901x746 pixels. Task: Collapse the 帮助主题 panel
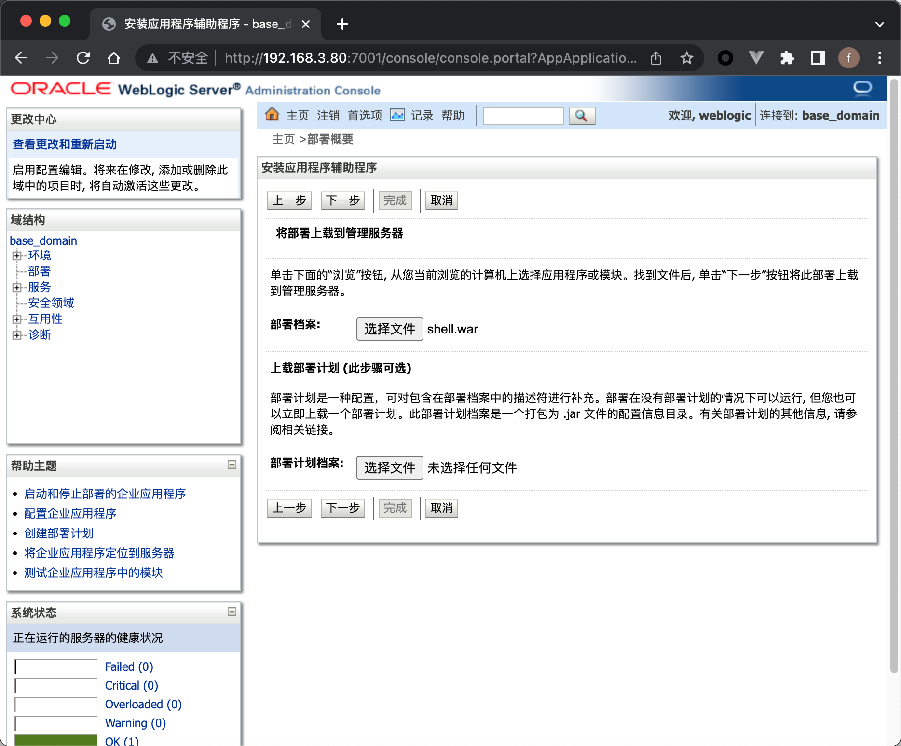tap(232, 465)
